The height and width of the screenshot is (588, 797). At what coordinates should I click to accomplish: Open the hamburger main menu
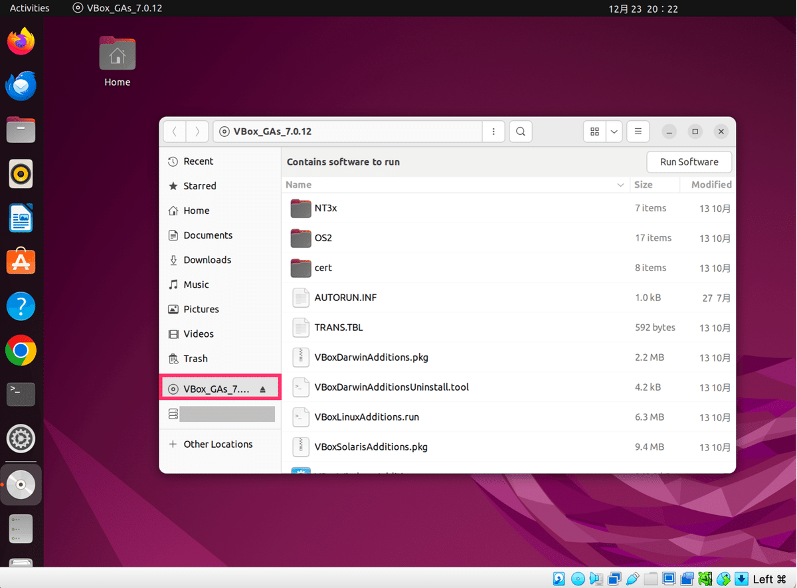[x=638, y=132]
